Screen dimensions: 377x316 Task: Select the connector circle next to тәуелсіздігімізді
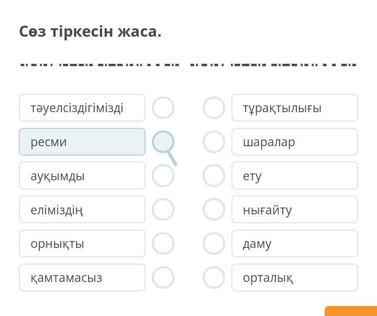pyautogui.click(x=163, y=107)
